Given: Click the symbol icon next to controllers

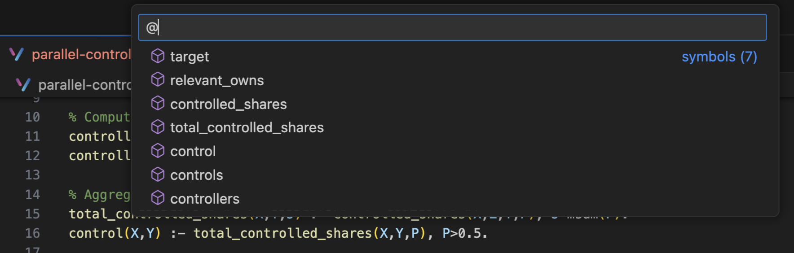Looking at the screenshot, I should (158, 198).
